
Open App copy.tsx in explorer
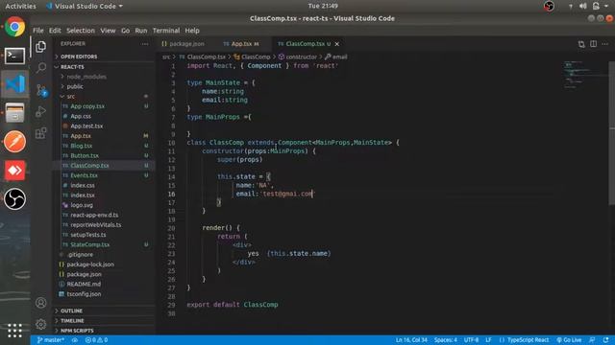click(104, 106)
